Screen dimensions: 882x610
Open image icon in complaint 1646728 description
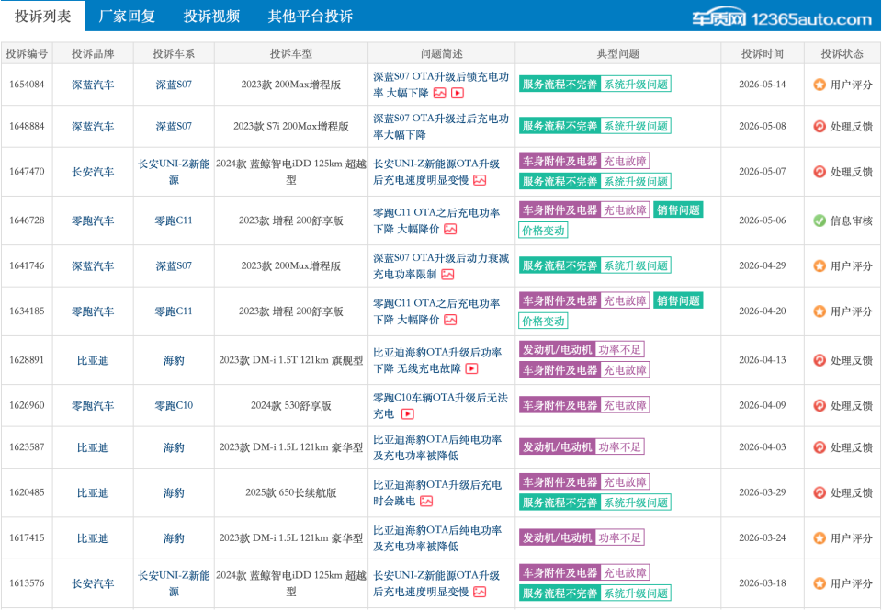point(450,230)
